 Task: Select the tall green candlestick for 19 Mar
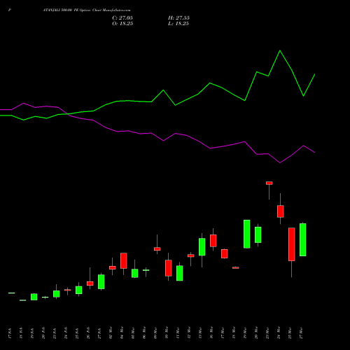tap(247, 234)
